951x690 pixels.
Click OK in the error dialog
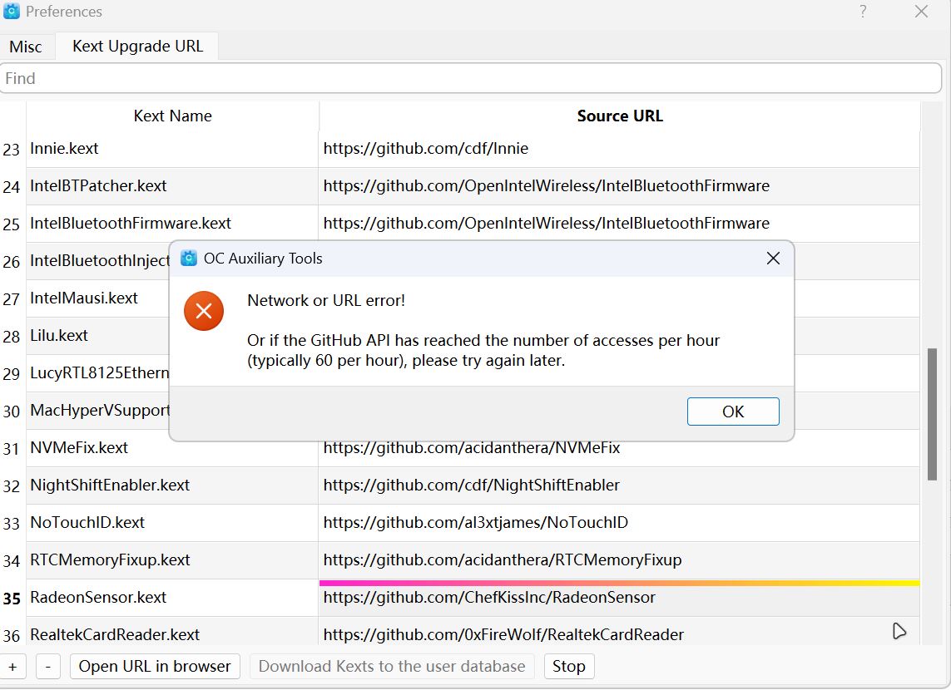(x=733, y=412)
